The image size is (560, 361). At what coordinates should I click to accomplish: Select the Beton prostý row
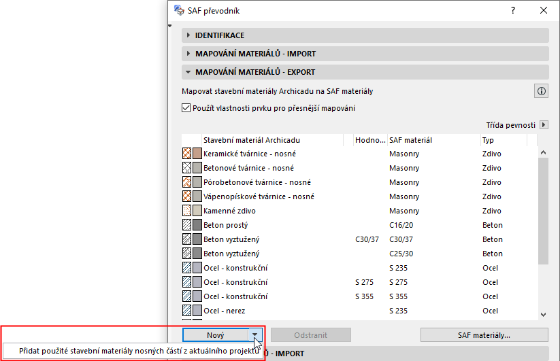coord(359,225)
